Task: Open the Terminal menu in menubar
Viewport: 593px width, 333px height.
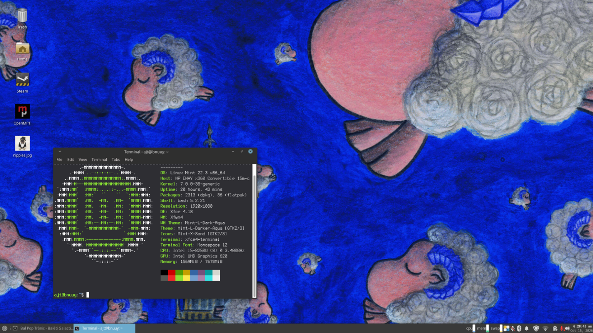Action: pyautogui.click(x=99, y=160)
